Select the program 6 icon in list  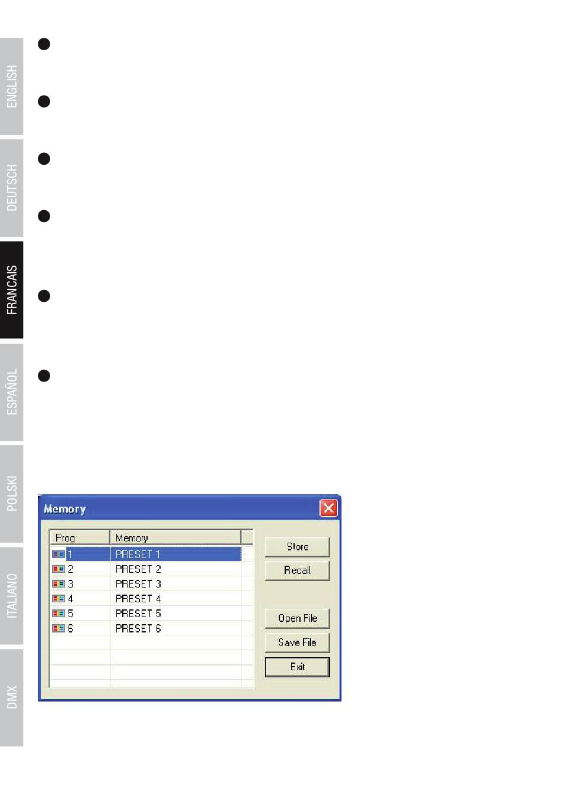(x=58, y=629)
